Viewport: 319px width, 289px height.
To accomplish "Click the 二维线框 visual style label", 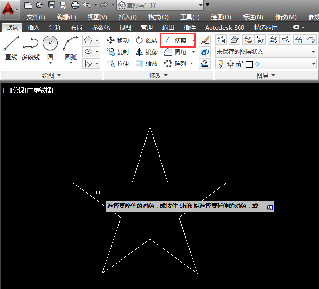I will [x=40, y=90].
